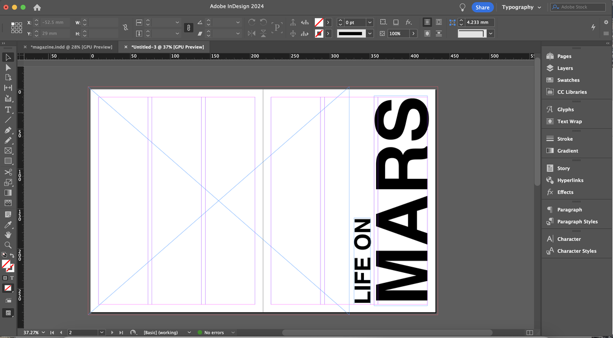Click fill color swatch in control bar
Screen dimensions: 613x338
tap(319, 22)
